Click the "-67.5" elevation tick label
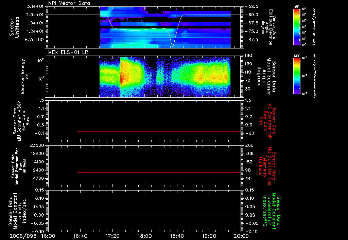 coord(252,23)
